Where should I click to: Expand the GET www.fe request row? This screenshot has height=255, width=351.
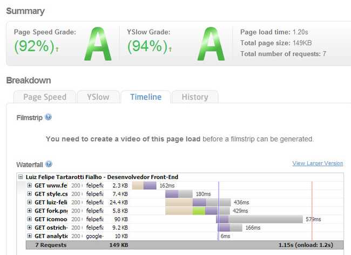click(30, 185)
